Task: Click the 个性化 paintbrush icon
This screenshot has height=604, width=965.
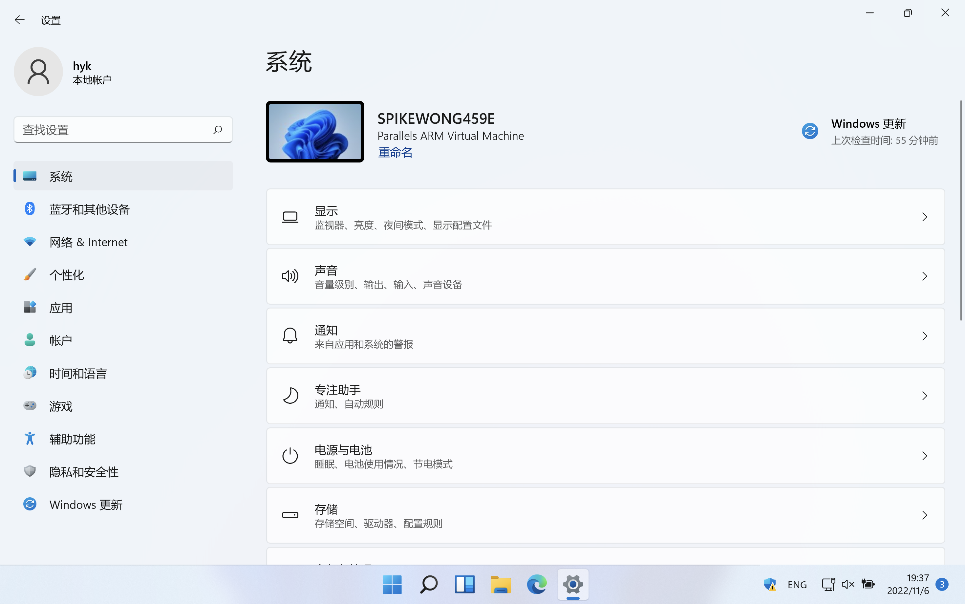Action: (30, 274)
